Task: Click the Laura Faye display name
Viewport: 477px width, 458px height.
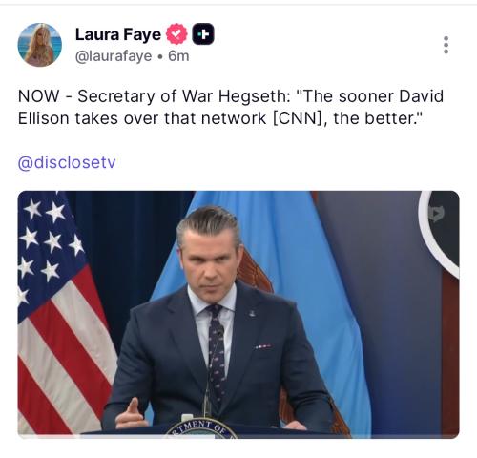Action: coord(118,34)
